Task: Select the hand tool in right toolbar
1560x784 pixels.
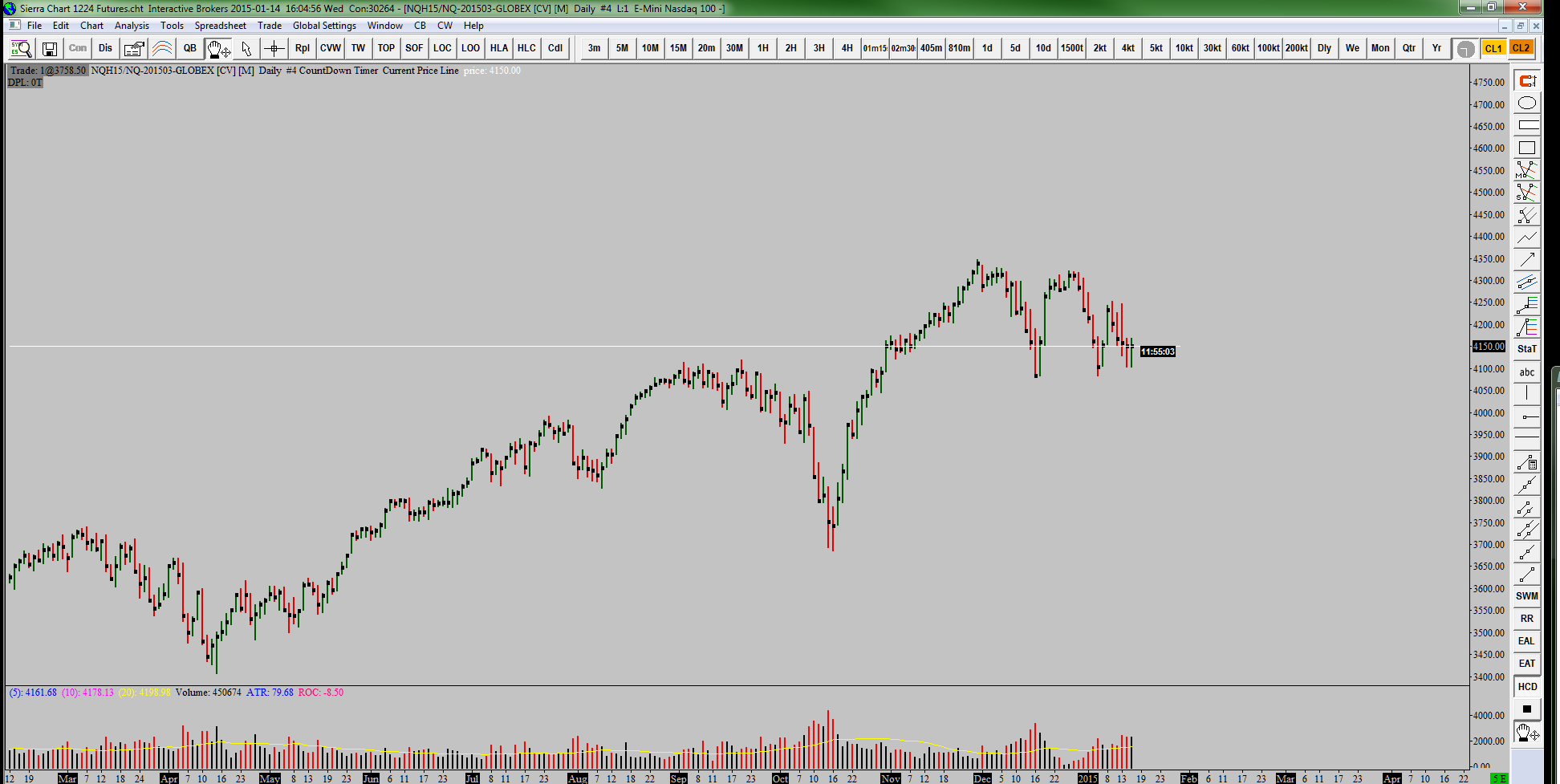Action: [x=1527, y=732]
